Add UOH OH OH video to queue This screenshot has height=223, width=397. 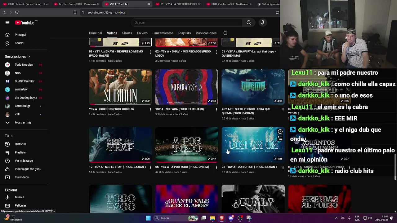point(280,138)
